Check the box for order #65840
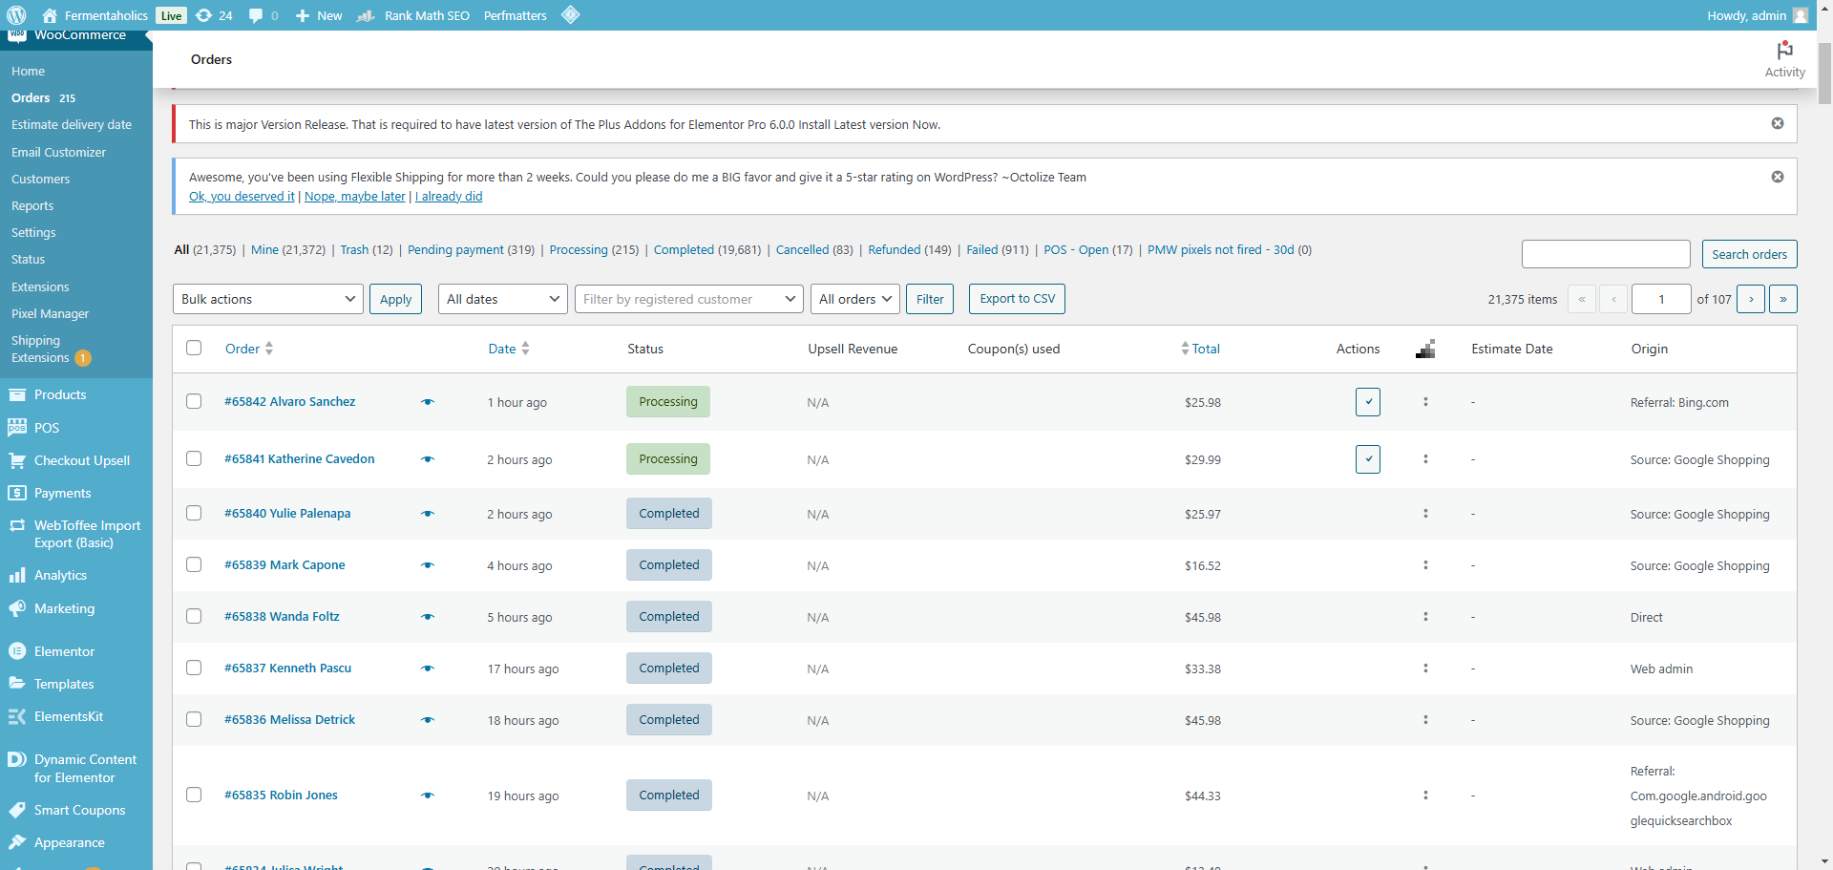Screen dimensions: 1833x870 194,513
